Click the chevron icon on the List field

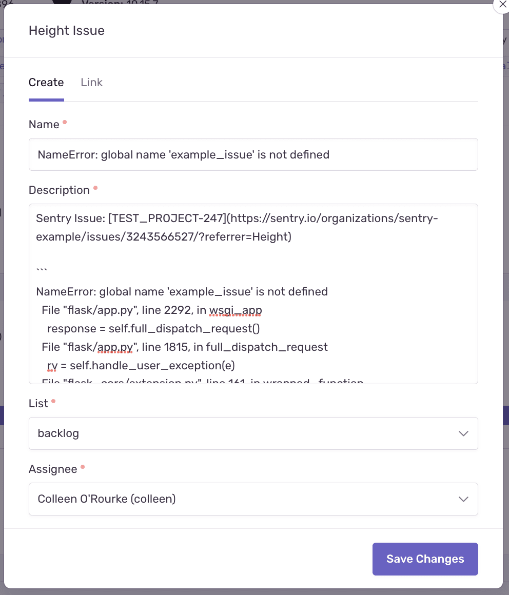(x=463, y=433)
